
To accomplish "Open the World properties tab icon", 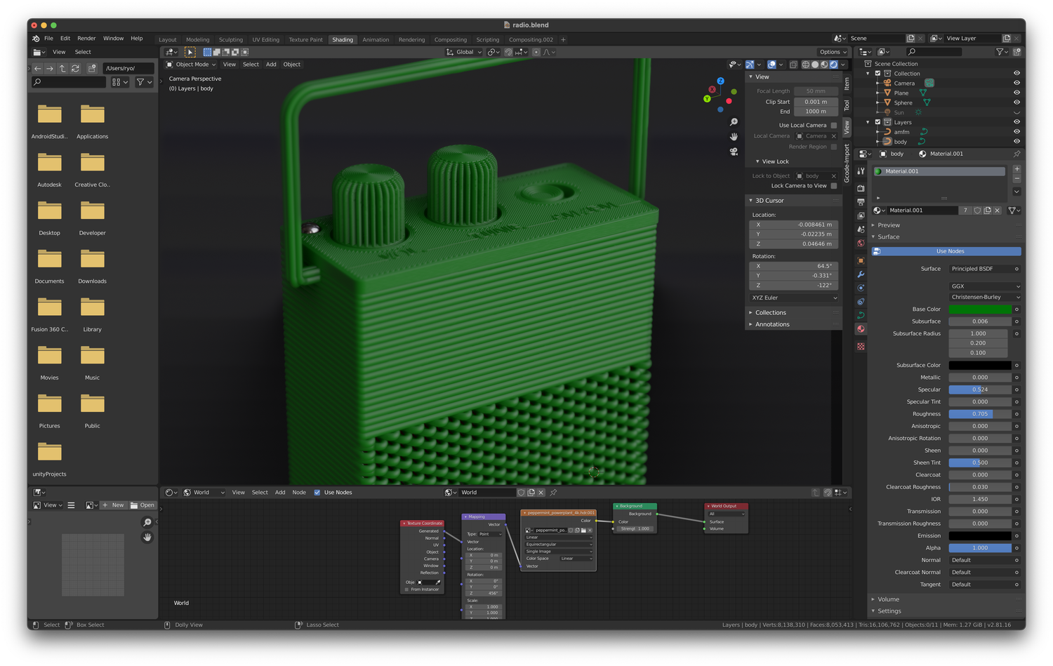I will (x=861, y=244).
